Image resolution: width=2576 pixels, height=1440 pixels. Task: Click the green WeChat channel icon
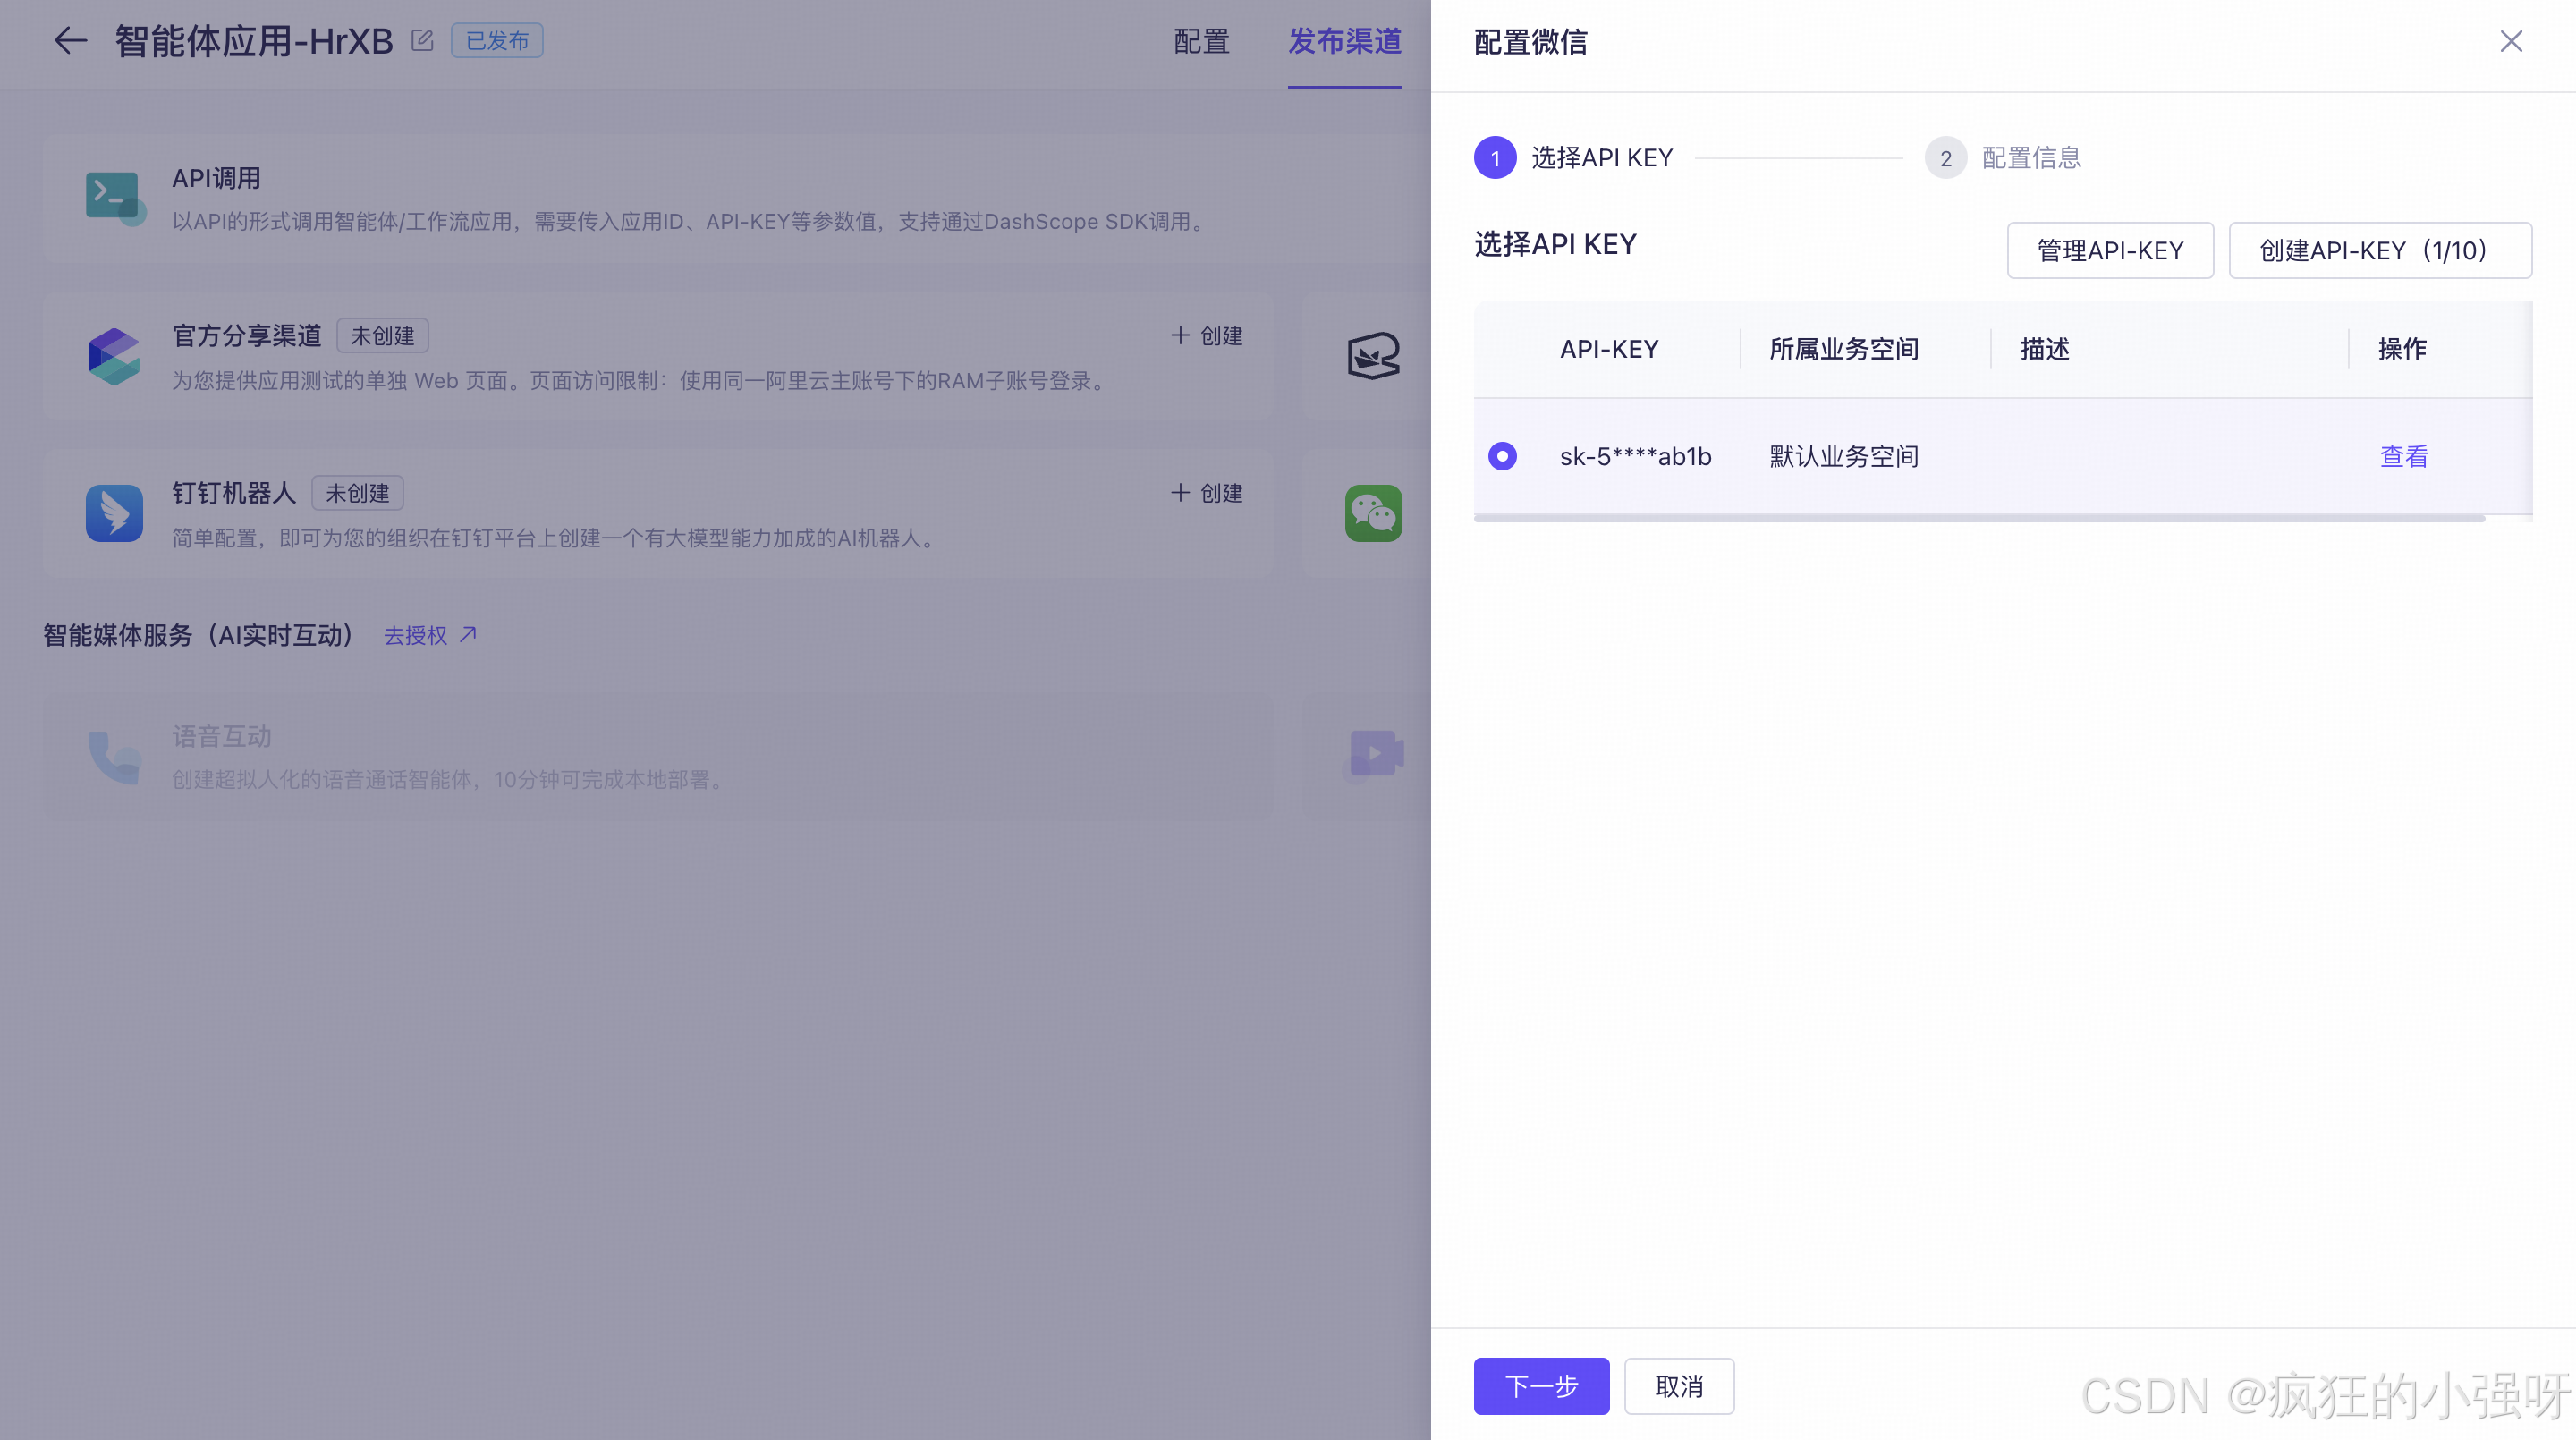click(1373, 513)
